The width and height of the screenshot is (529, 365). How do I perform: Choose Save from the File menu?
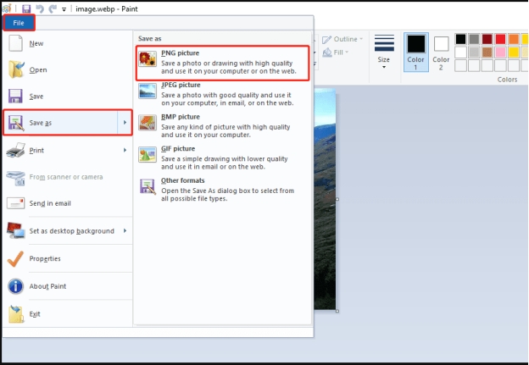point(67,97)
